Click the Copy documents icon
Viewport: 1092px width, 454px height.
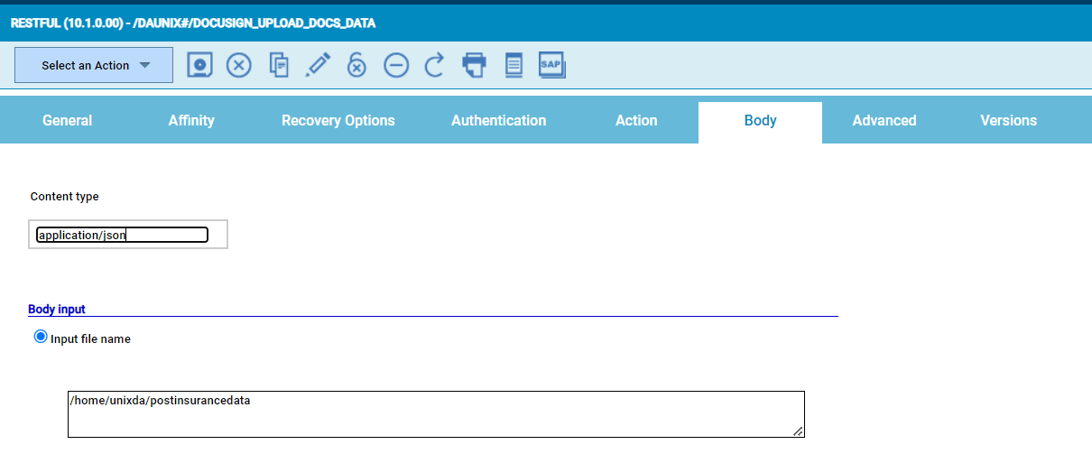(279, 65)
